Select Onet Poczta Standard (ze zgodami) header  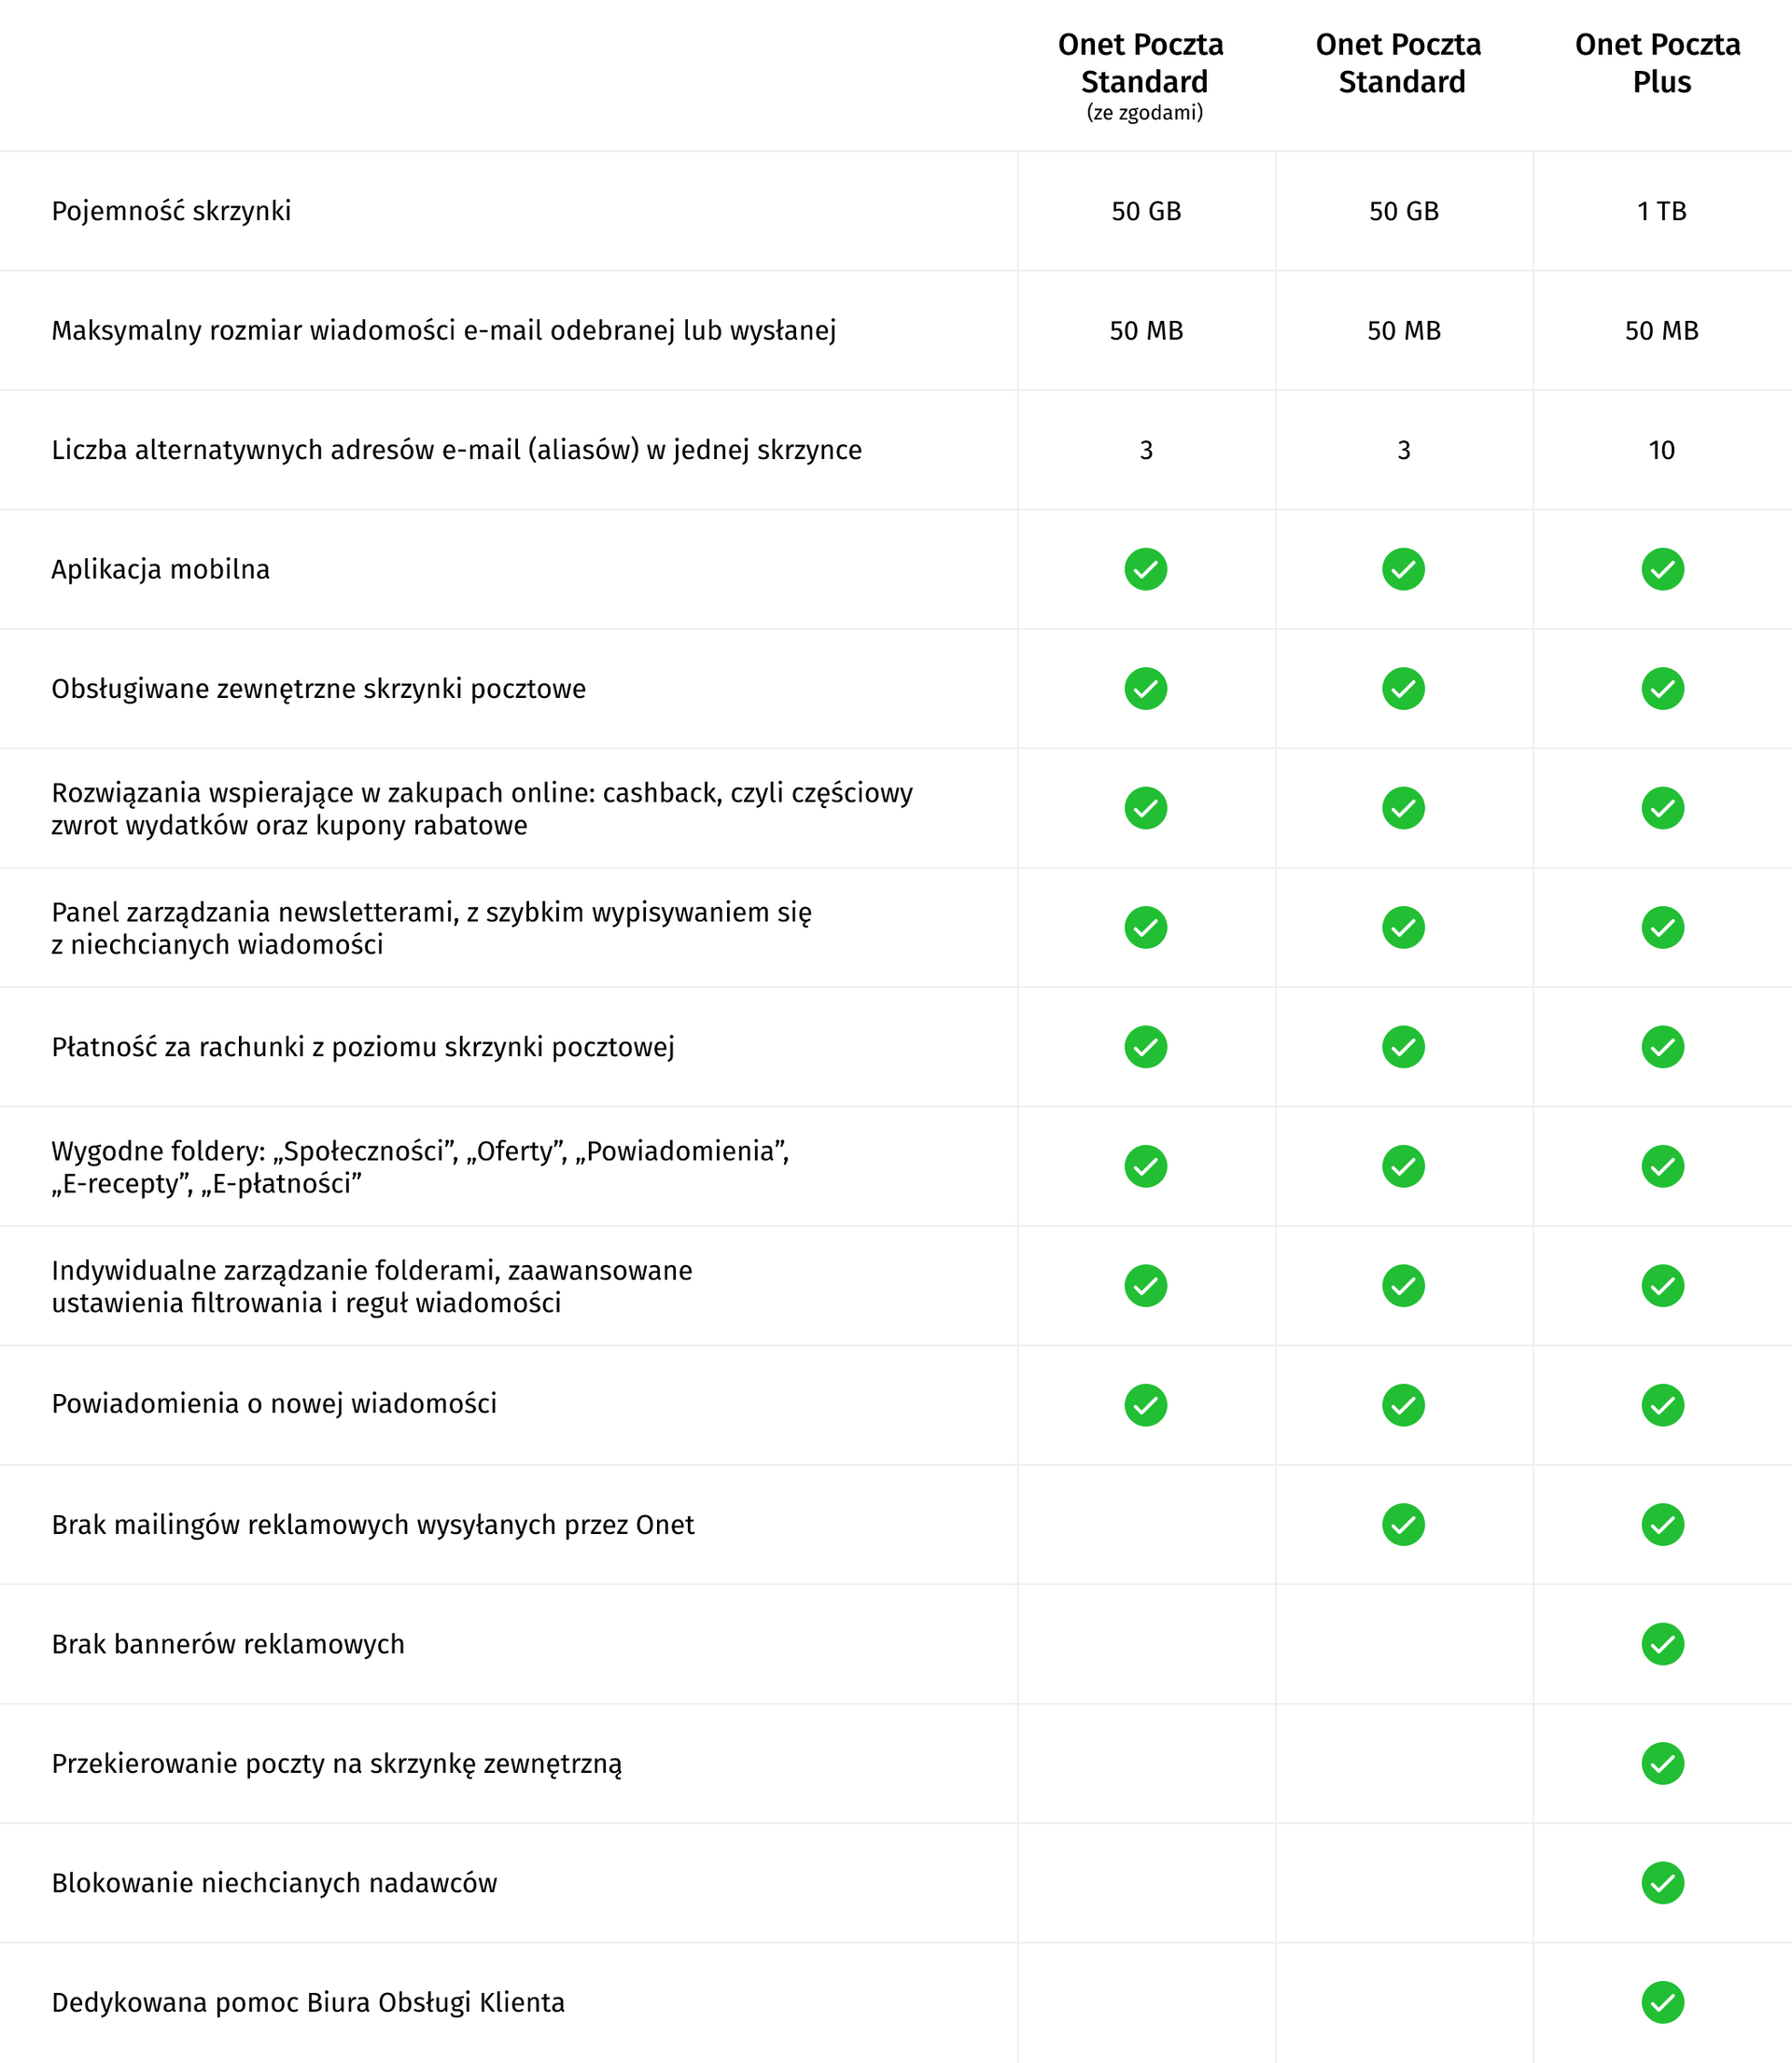(x=1142, y=76)
